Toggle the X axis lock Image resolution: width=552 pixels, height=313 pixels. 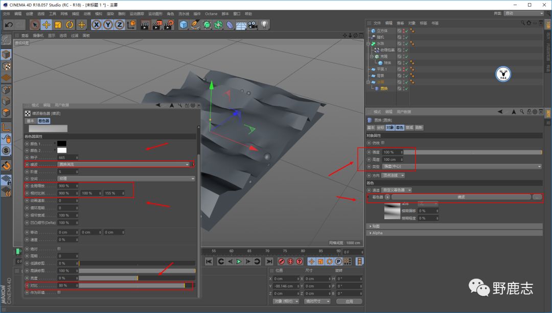tap(97, 25)
